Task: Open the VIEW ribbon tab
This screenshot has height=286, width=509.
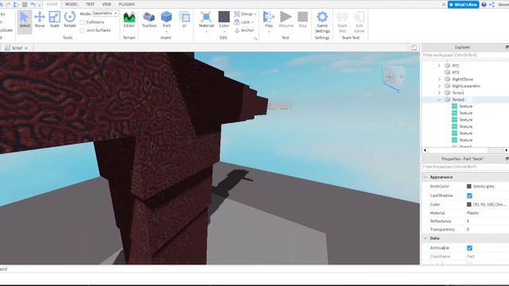Action: (x=107, y=4)
